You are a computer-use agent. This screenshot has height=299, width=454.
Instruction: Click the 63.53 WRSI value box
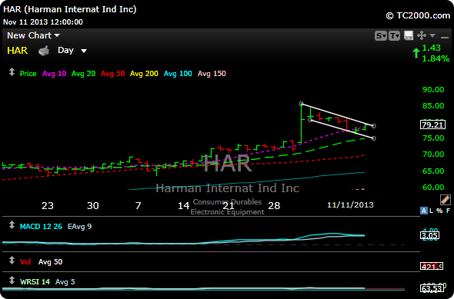432,288
